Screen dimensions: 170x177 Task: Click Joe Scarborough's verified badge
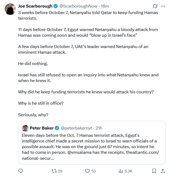[x=55, y=6]
